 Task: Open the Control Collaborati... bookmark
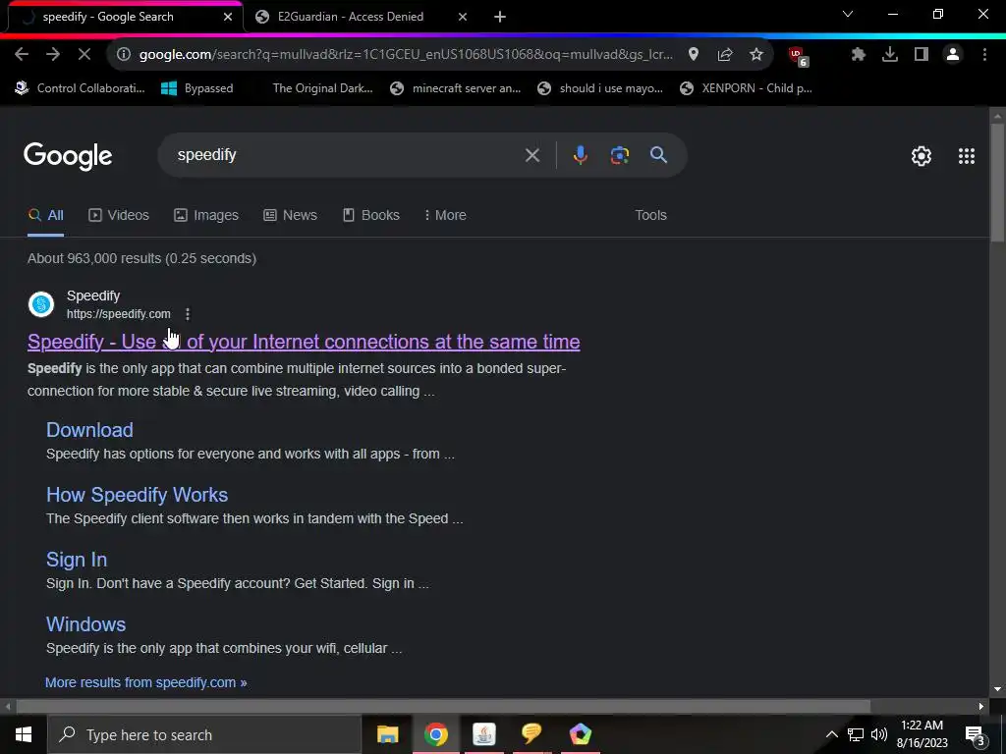point(80,88)
